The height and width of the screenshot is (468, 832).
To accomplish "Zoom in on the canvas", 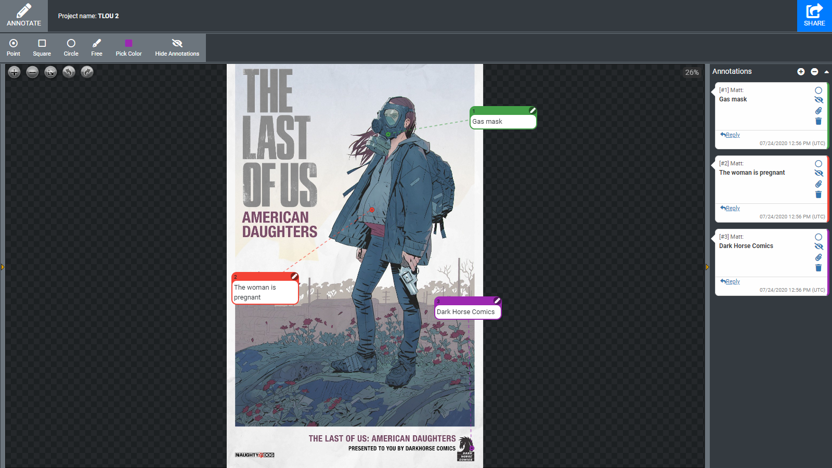I will [15, 72].
